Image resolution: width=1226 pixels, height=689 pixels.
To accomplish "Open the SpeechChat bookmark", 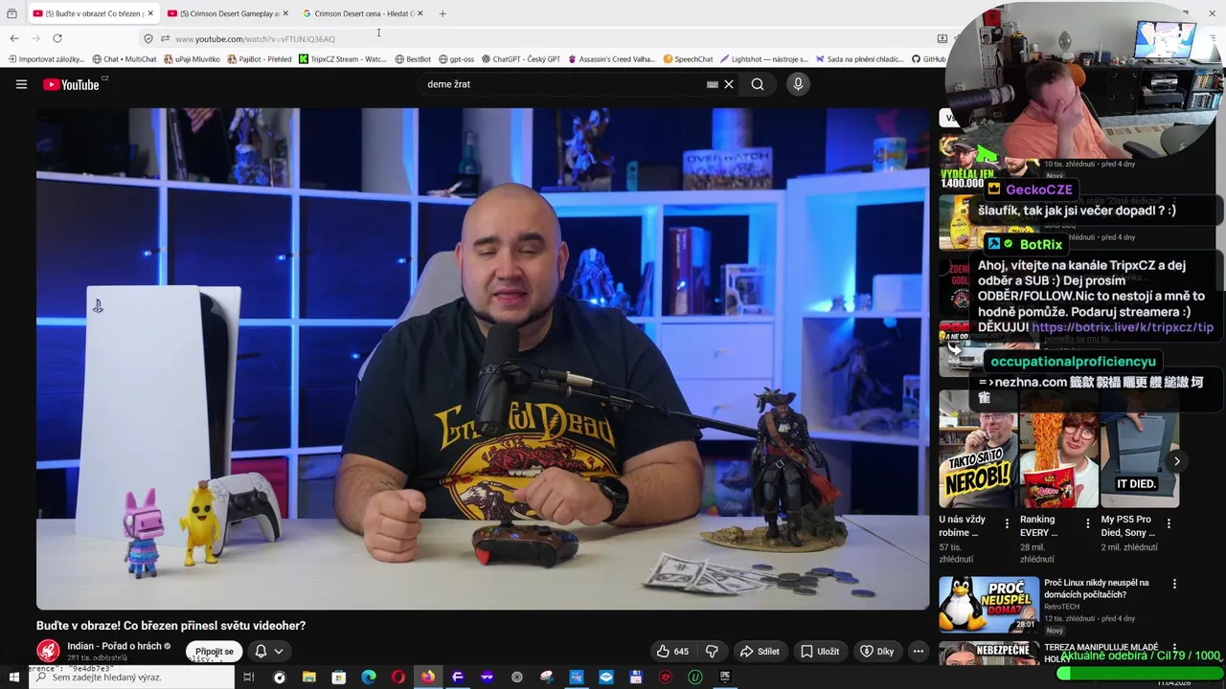I will [688, 59].
